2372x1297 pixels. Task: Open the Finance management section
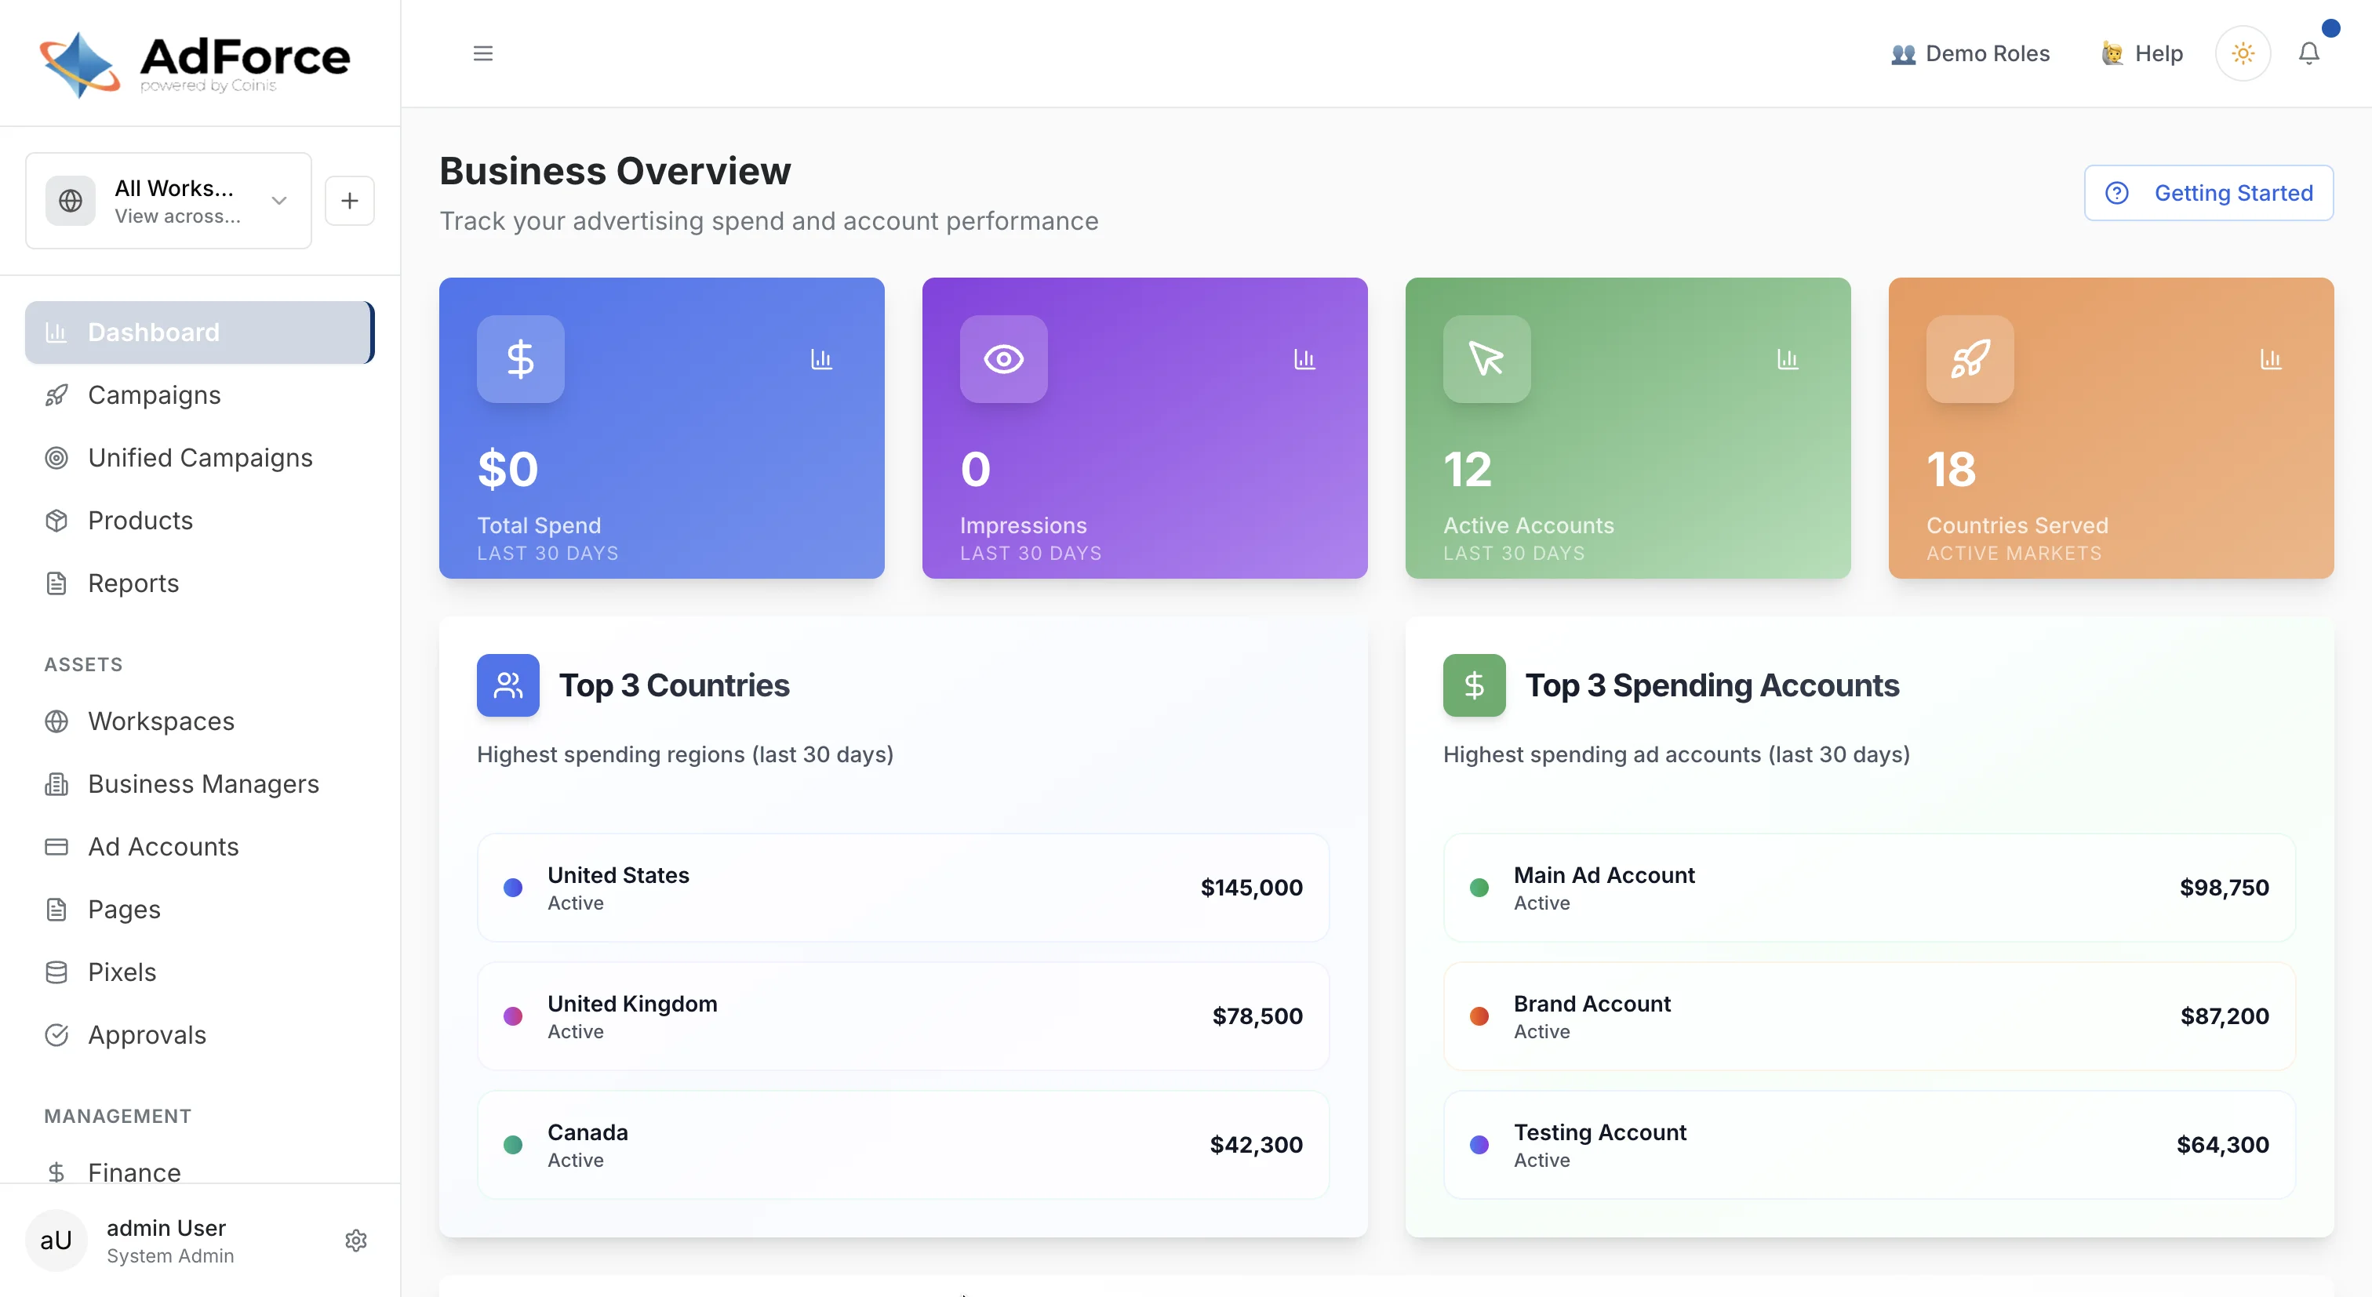[133, 1172]
